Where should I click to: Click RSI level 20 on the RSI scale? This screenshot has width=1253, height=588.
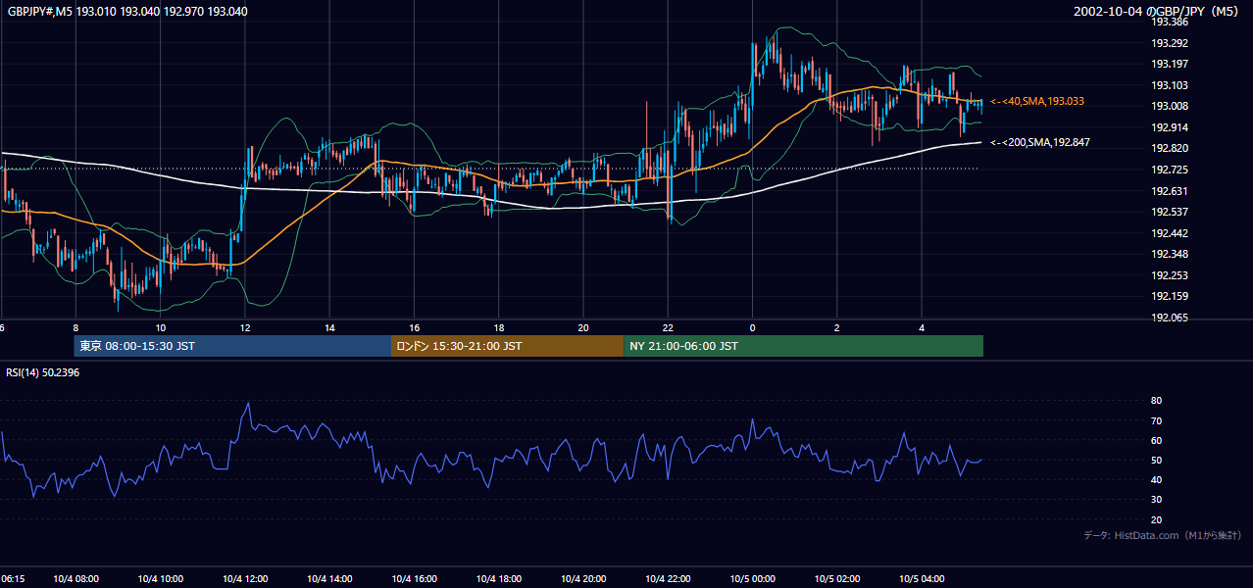(1156, 519)
